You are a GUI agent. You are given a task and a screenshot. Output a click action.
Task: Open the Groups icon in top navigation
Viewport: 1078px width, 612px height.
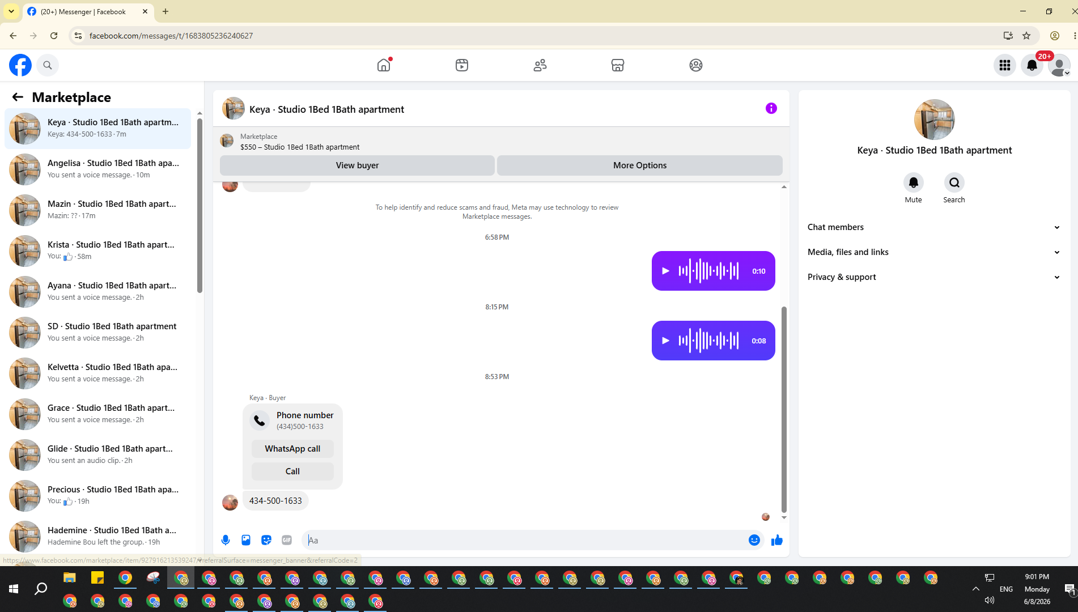(x=696, y=65)
